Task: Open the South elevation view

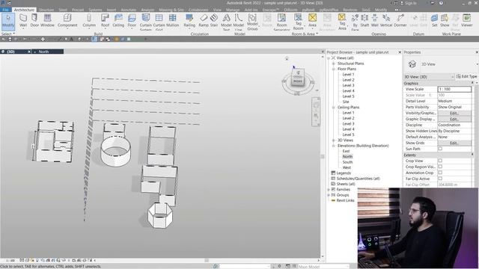Action: coord(347,162)
